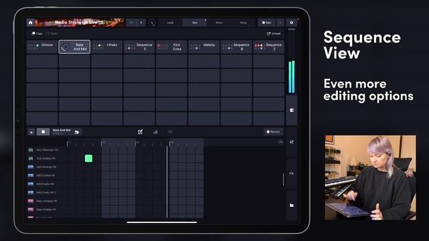Expand the dropdown arrow next to Rec

coord(280,23)
